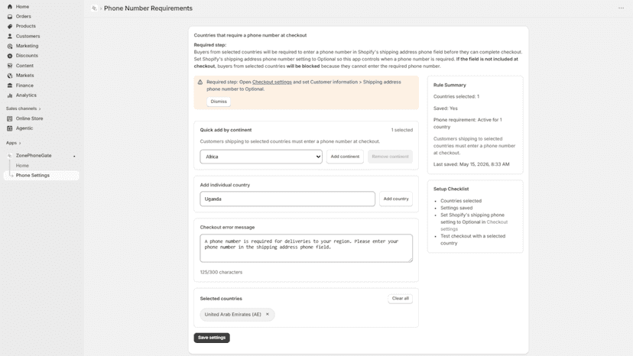Click "1 selected" label in Quick add
Viewport: 633px width, 356px height.
[x=401, y=130]
